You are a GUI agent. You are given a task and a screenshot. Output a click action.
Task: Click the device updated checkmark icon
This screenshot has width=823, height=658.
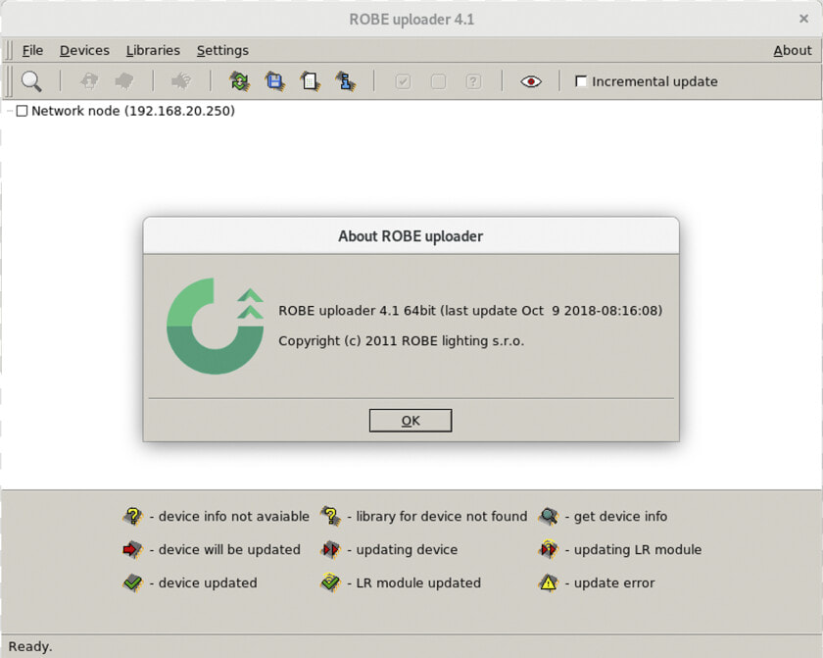tap(133, 582)
